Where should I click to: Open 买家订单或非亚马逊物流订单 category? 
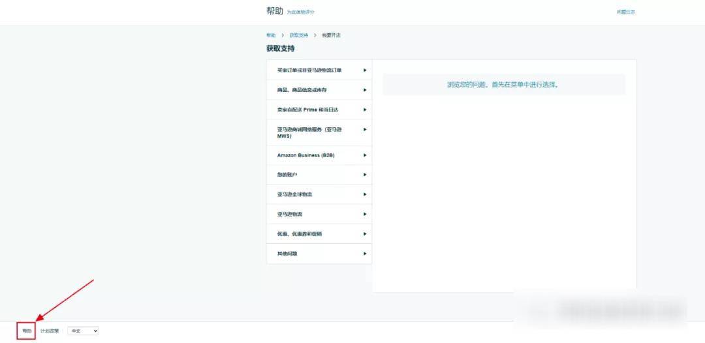coord(319,70)
